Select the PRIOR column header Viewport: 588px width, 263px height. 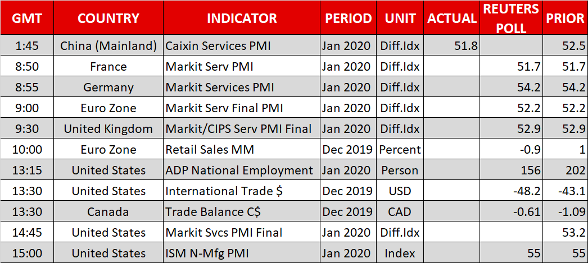565,18
